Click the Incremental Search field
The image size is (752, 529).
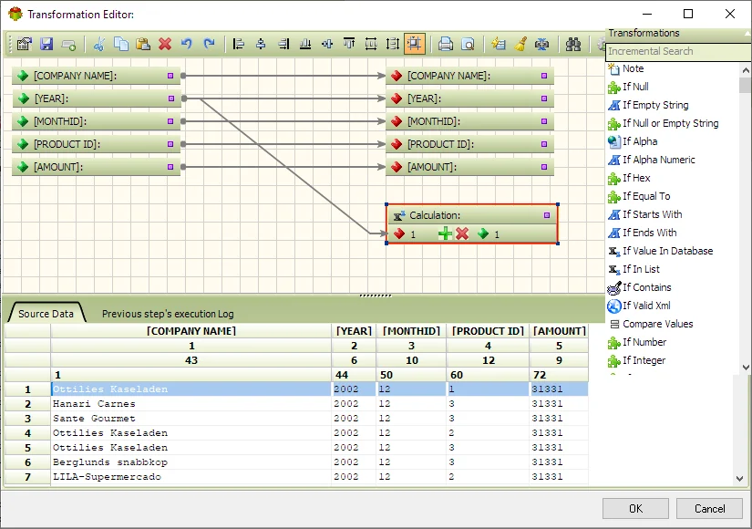[677, 51]
